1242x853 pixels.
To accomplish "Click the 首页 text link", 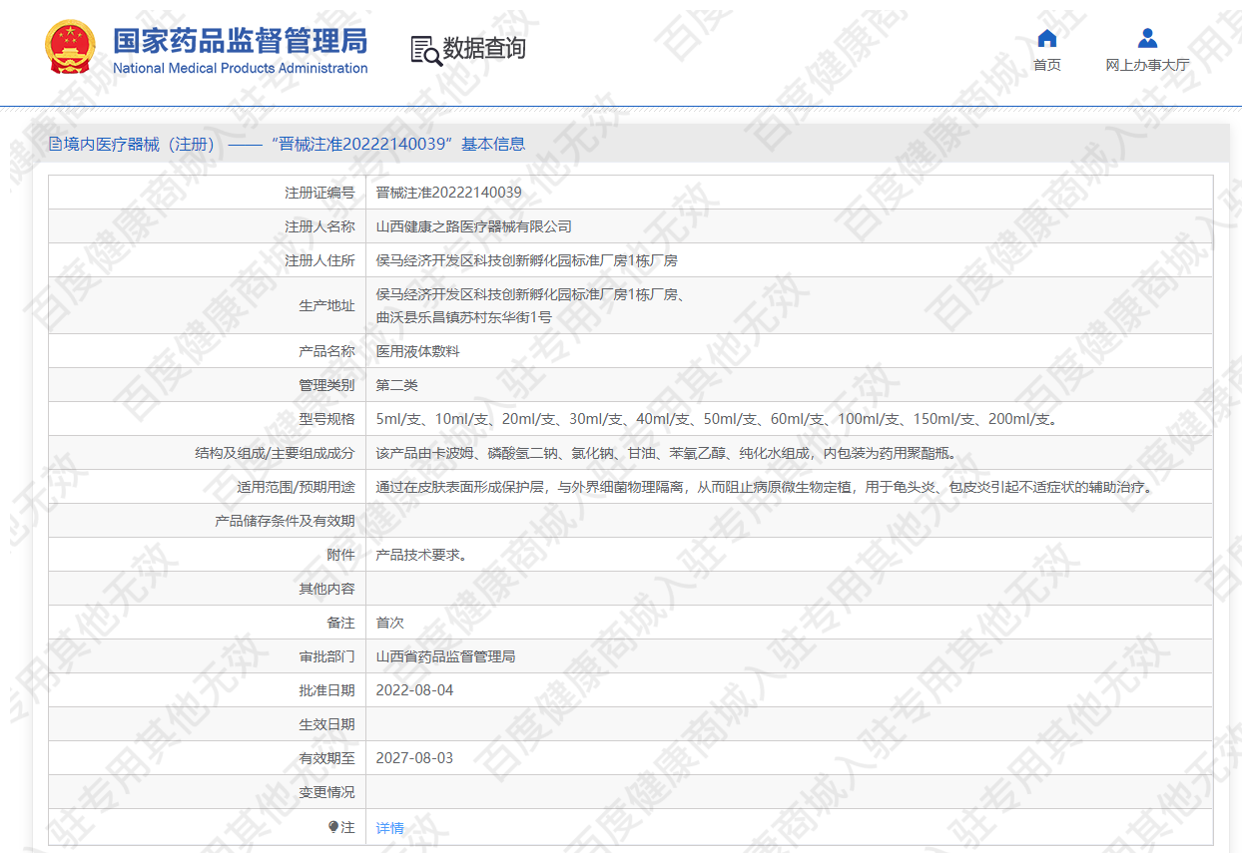I will (x=1047, y=65).
